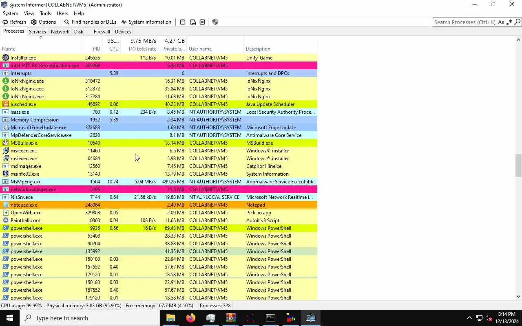Select the NisSrv.exe process row
Image resolution: width=522 pixels, height=326 pixels.
[159, 197]
